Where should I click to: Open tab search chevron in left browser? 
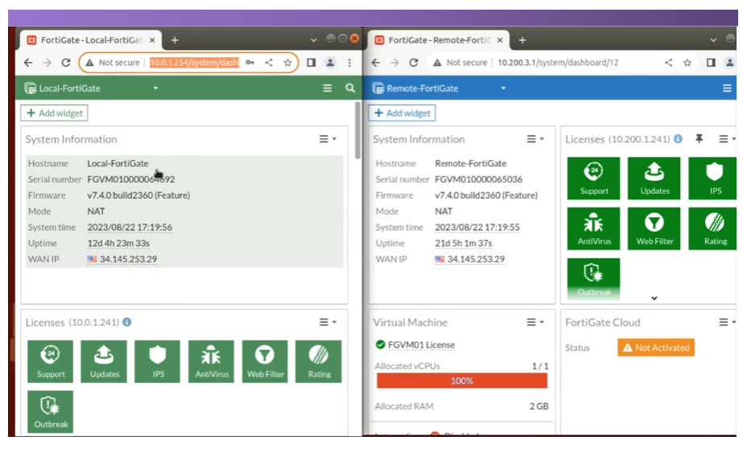(x=313, y=40)
